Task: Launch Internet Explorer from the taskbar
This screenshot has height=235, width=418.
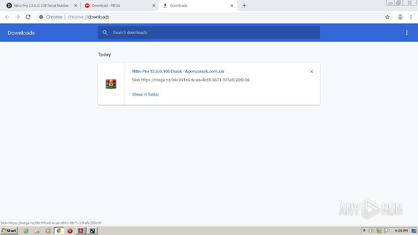Action: 26,231
